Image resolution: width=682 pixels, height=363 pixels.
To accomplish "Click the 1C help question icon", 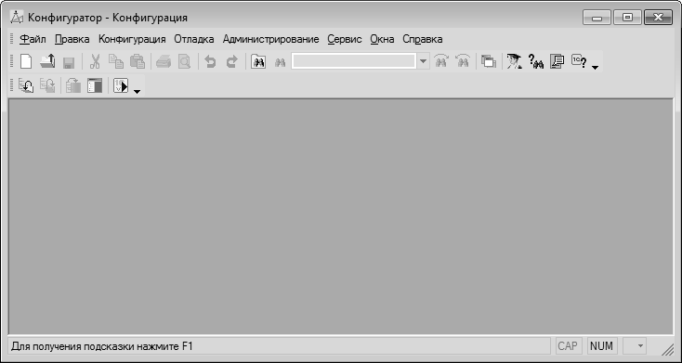I will (579, 61).
